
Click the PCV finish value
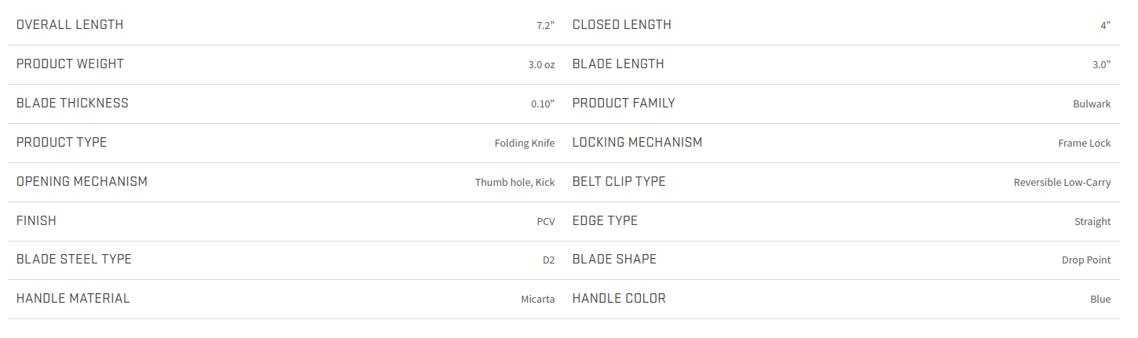[x=546, y=222]
